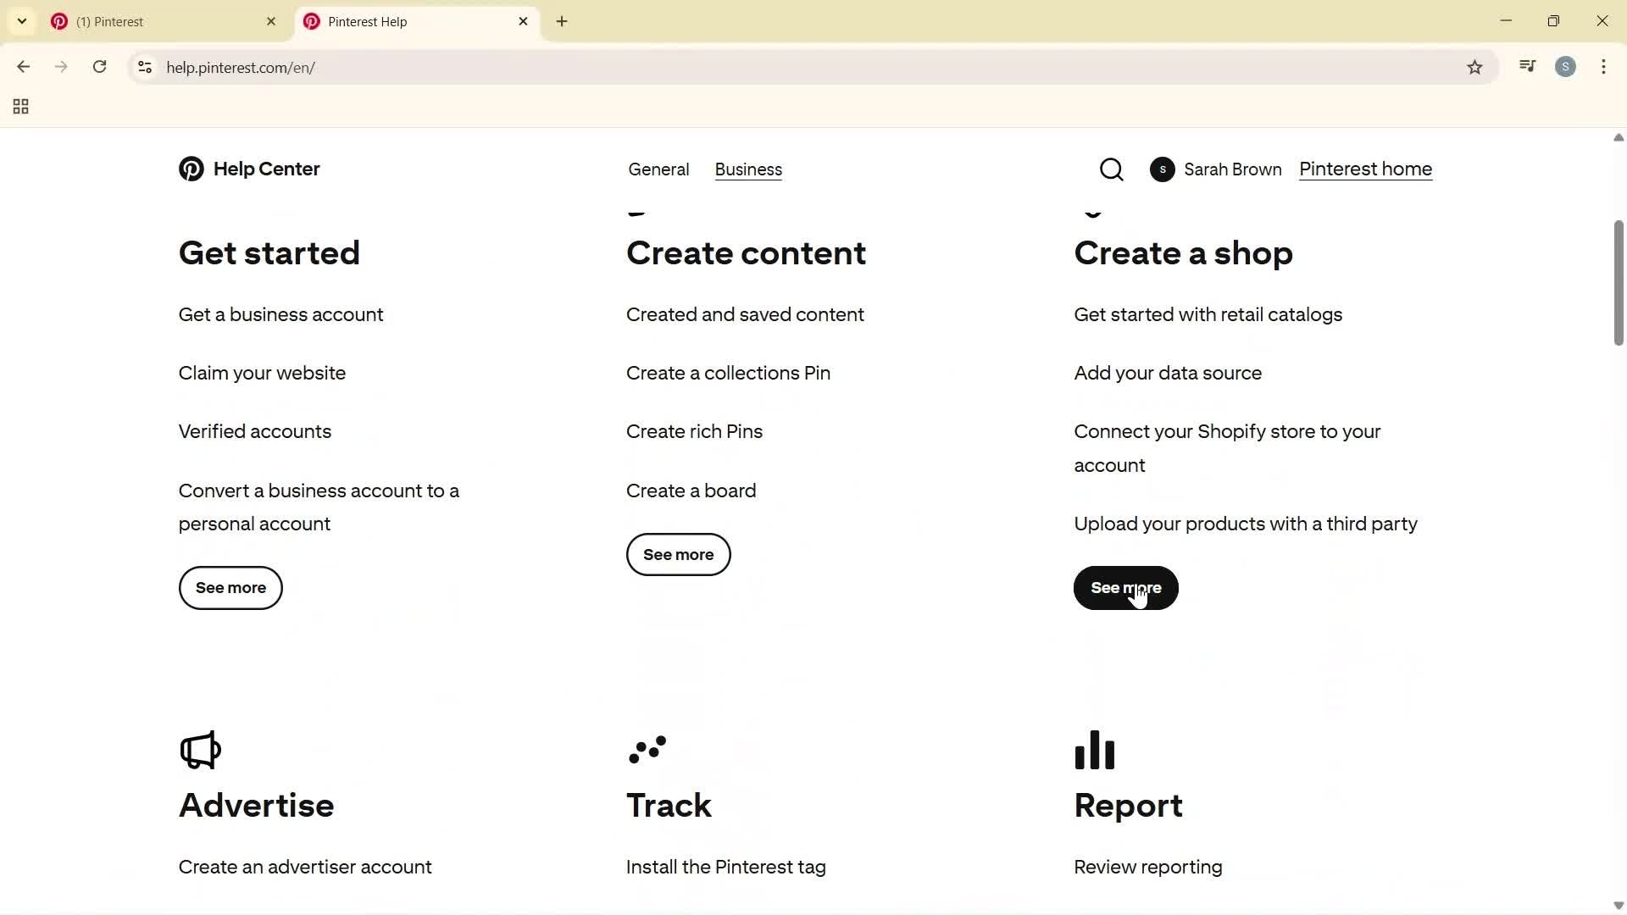Open a new browser tab
Viewport: 1627px width, 915px height.
pos(561,21)
